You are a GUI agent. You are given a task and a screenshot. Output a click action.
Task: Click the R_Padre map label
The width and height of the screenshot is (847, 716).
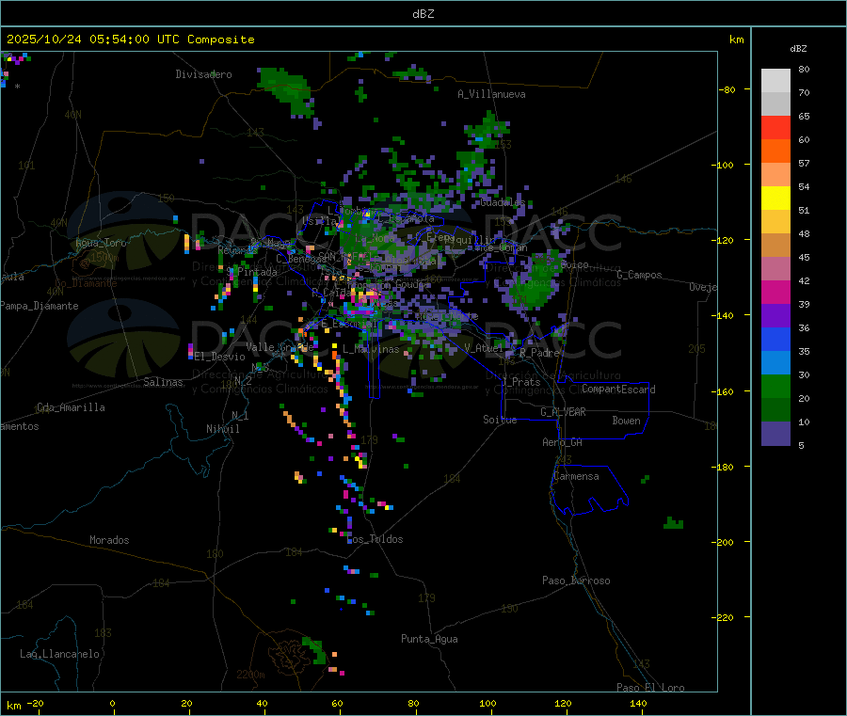pyautogui.click(x=539, y=353)
